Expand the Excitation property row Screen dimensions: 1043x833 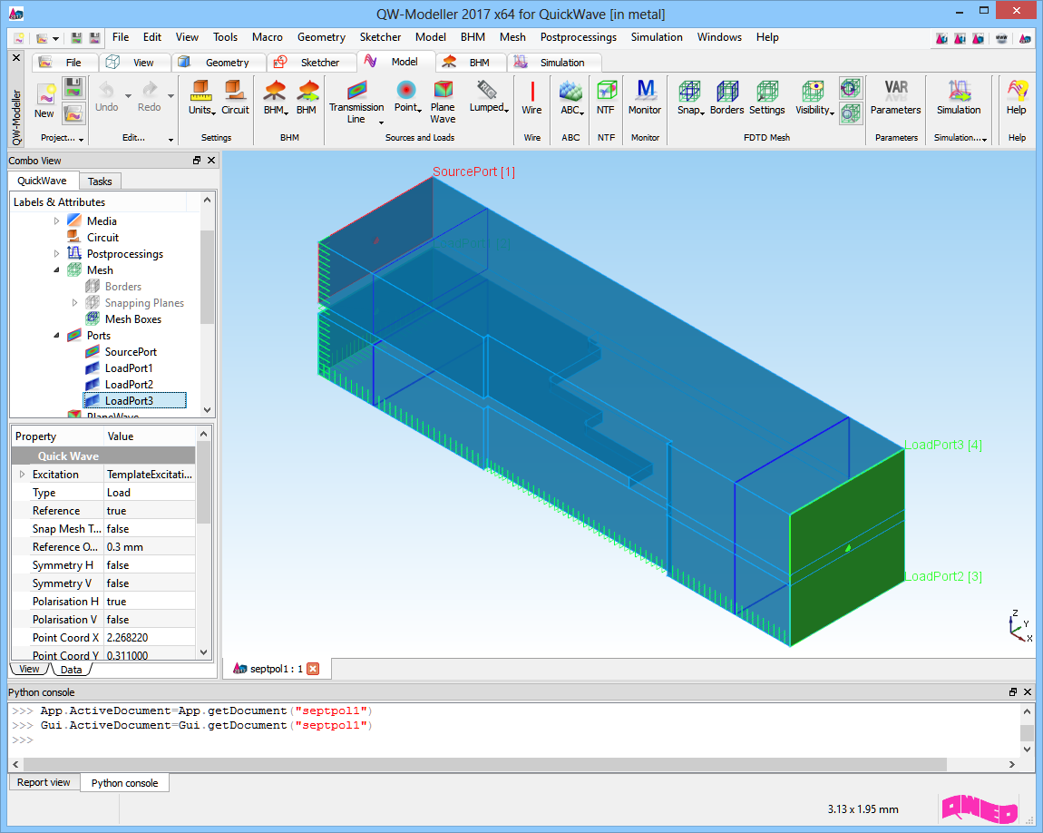pos(22,475)
